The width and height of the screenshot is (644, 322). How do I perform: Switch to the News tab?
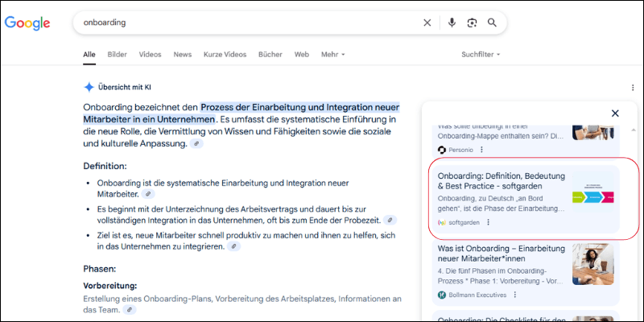click(x=183, y=54)
